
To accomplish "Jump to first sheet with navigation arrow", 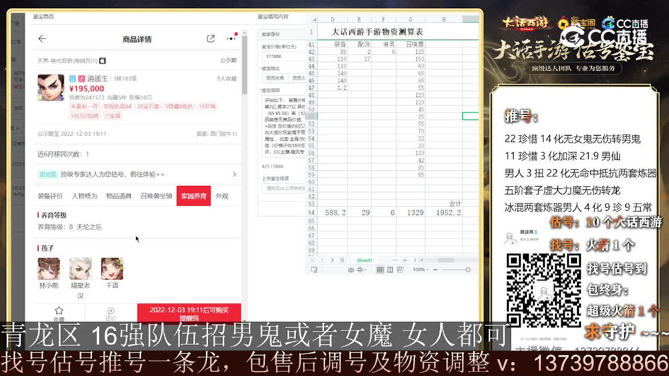I will click(313, 260).
